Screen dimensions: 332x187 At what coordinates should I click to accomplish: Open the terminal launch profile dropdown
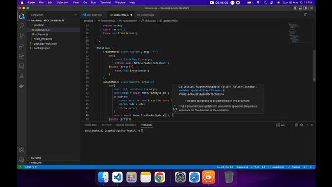coord(292,125)
